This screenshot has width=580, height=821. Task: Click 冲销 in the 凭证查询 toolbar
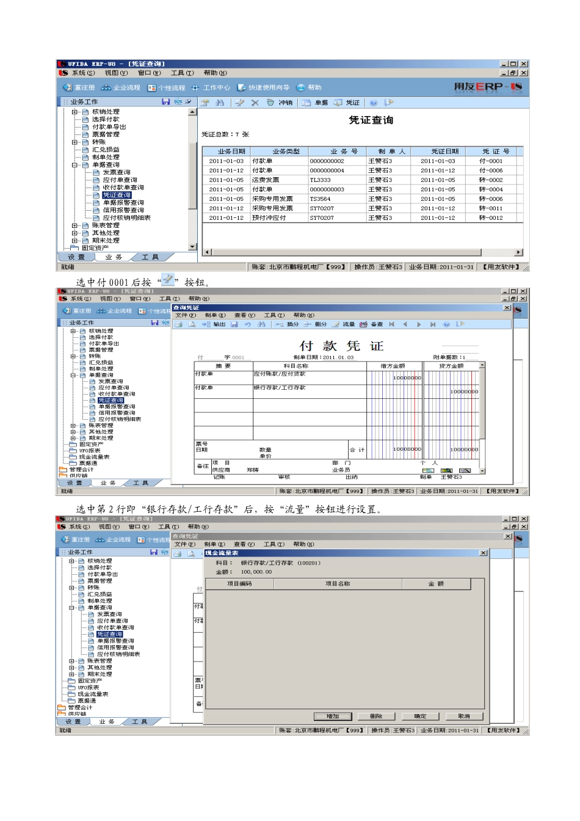280,103
